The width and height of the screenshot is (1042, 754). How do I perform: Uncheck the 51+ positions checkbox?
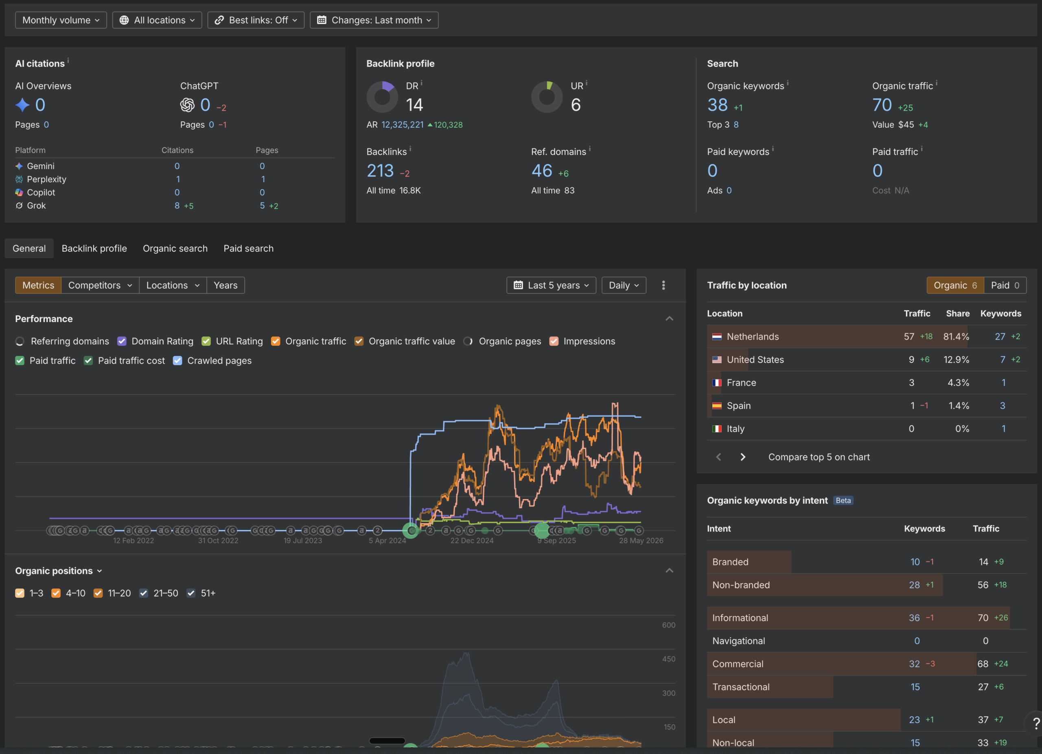click(191, 593)
